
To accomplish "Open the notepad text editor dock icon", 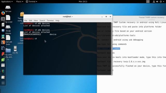I will (3, 77).
